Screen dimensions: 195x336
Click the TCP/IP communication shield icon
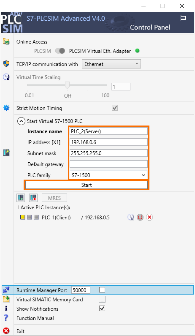tap(6, 64)
